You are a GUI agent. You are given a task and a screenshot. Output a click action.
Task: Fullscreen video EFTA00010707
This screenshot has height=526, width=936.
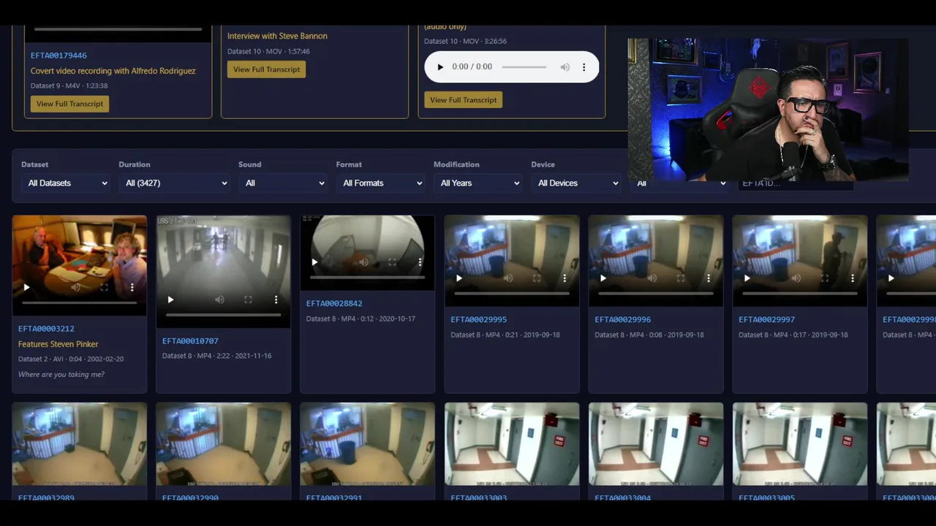(248, 300)
